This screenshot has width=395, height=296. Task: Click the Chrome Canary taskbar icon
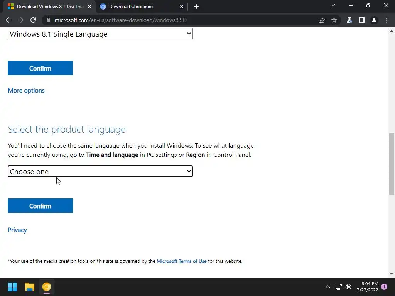pyautogui.click(x=47, y=287)
